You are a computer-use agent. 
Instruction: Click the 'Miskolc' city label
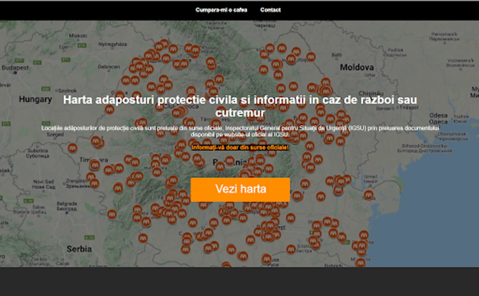pos(78,36)
